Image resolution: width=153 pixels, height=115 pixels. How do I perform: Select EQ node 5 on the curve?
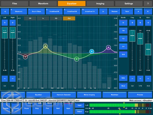[x=108, y=47]
